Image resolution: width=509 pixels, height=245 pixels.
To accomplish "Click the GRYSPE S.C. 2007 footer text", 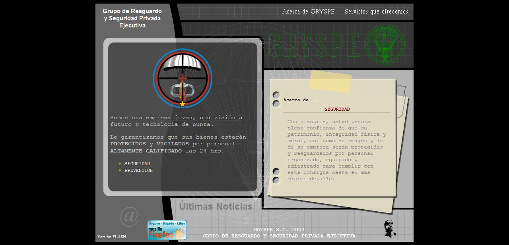I will [279, 230].
